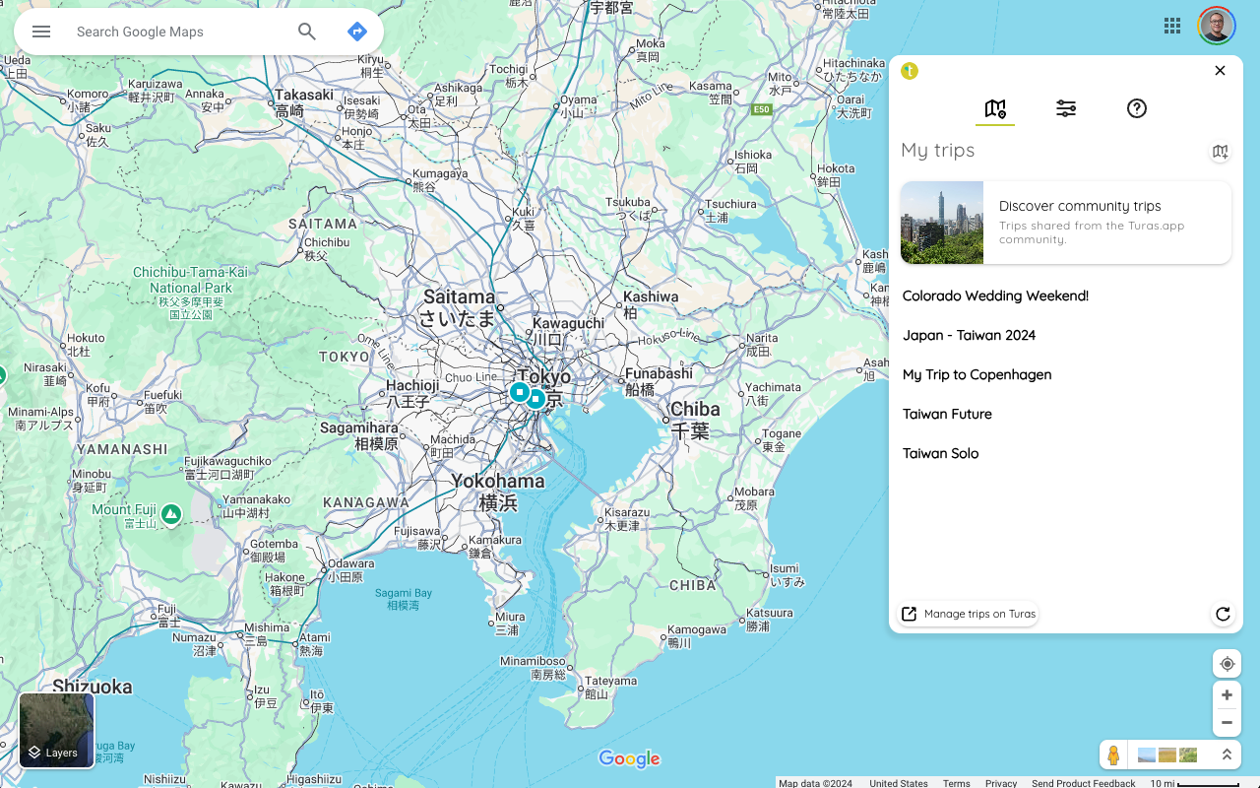Center the map on my location
Screen dimensions: 1260x788
tap(1227, 664)
